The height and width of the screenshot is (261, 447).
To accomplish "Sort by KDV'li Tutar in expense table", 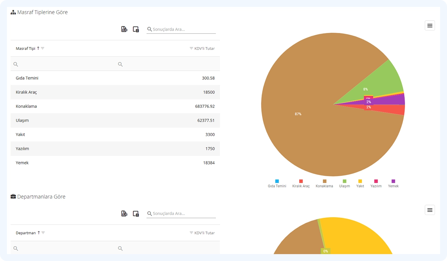I will (x=205, y=48).
